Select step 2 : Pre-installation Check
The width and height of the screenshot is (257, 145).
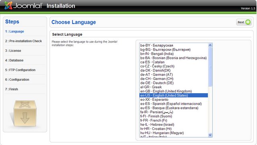coord(23,41)
